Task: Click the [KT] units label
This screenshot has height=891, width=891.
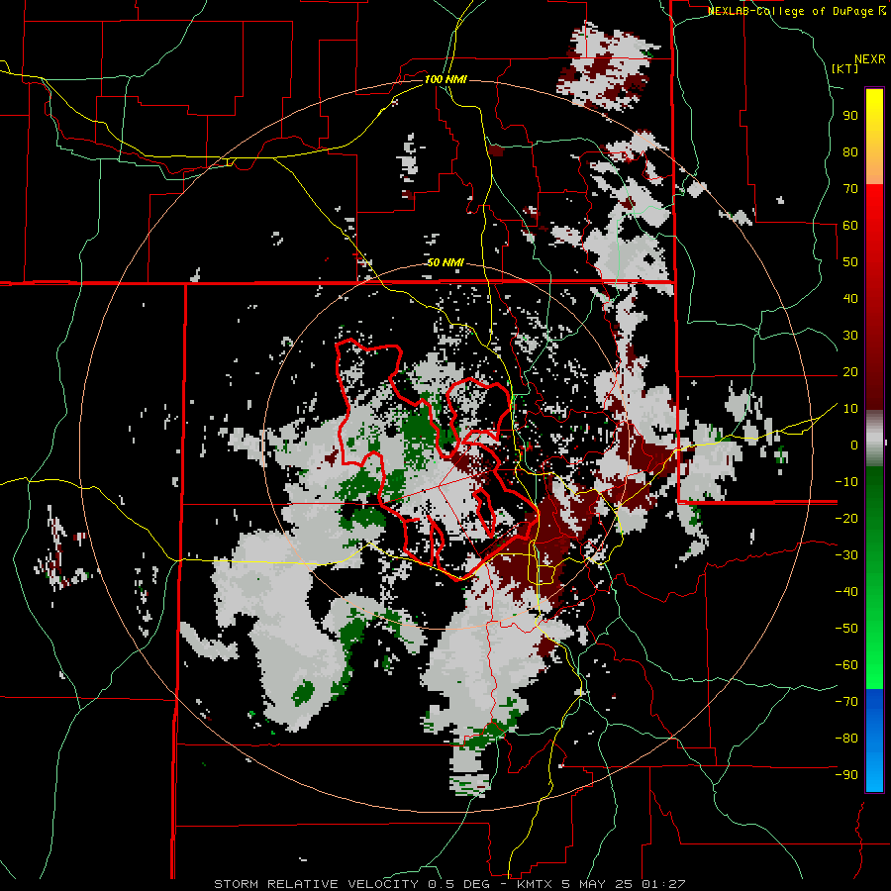Action: click(x=845, y=68)
